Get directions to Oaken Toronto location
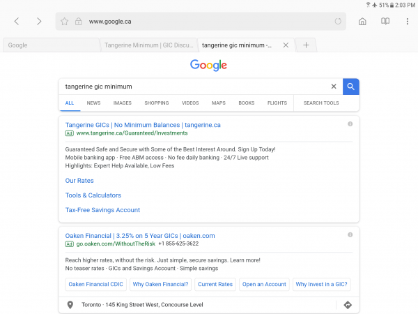Screen dimensions: 418x314 [348, 305]
